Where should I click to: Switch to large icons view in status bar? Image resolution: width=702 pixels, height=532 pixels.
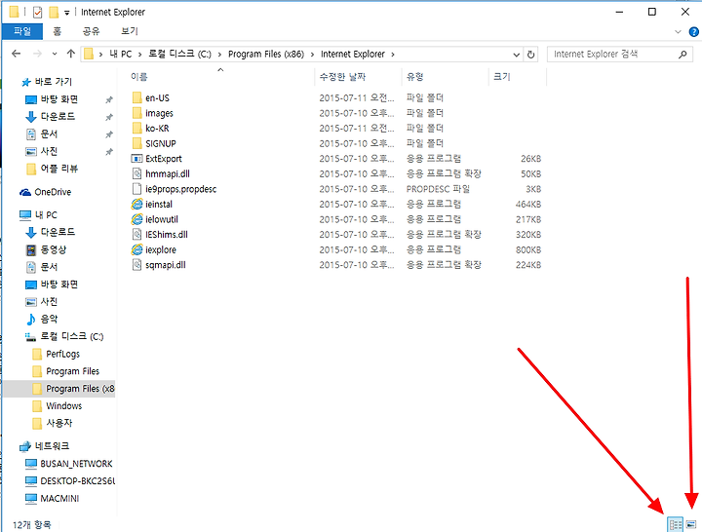(691, 523)
